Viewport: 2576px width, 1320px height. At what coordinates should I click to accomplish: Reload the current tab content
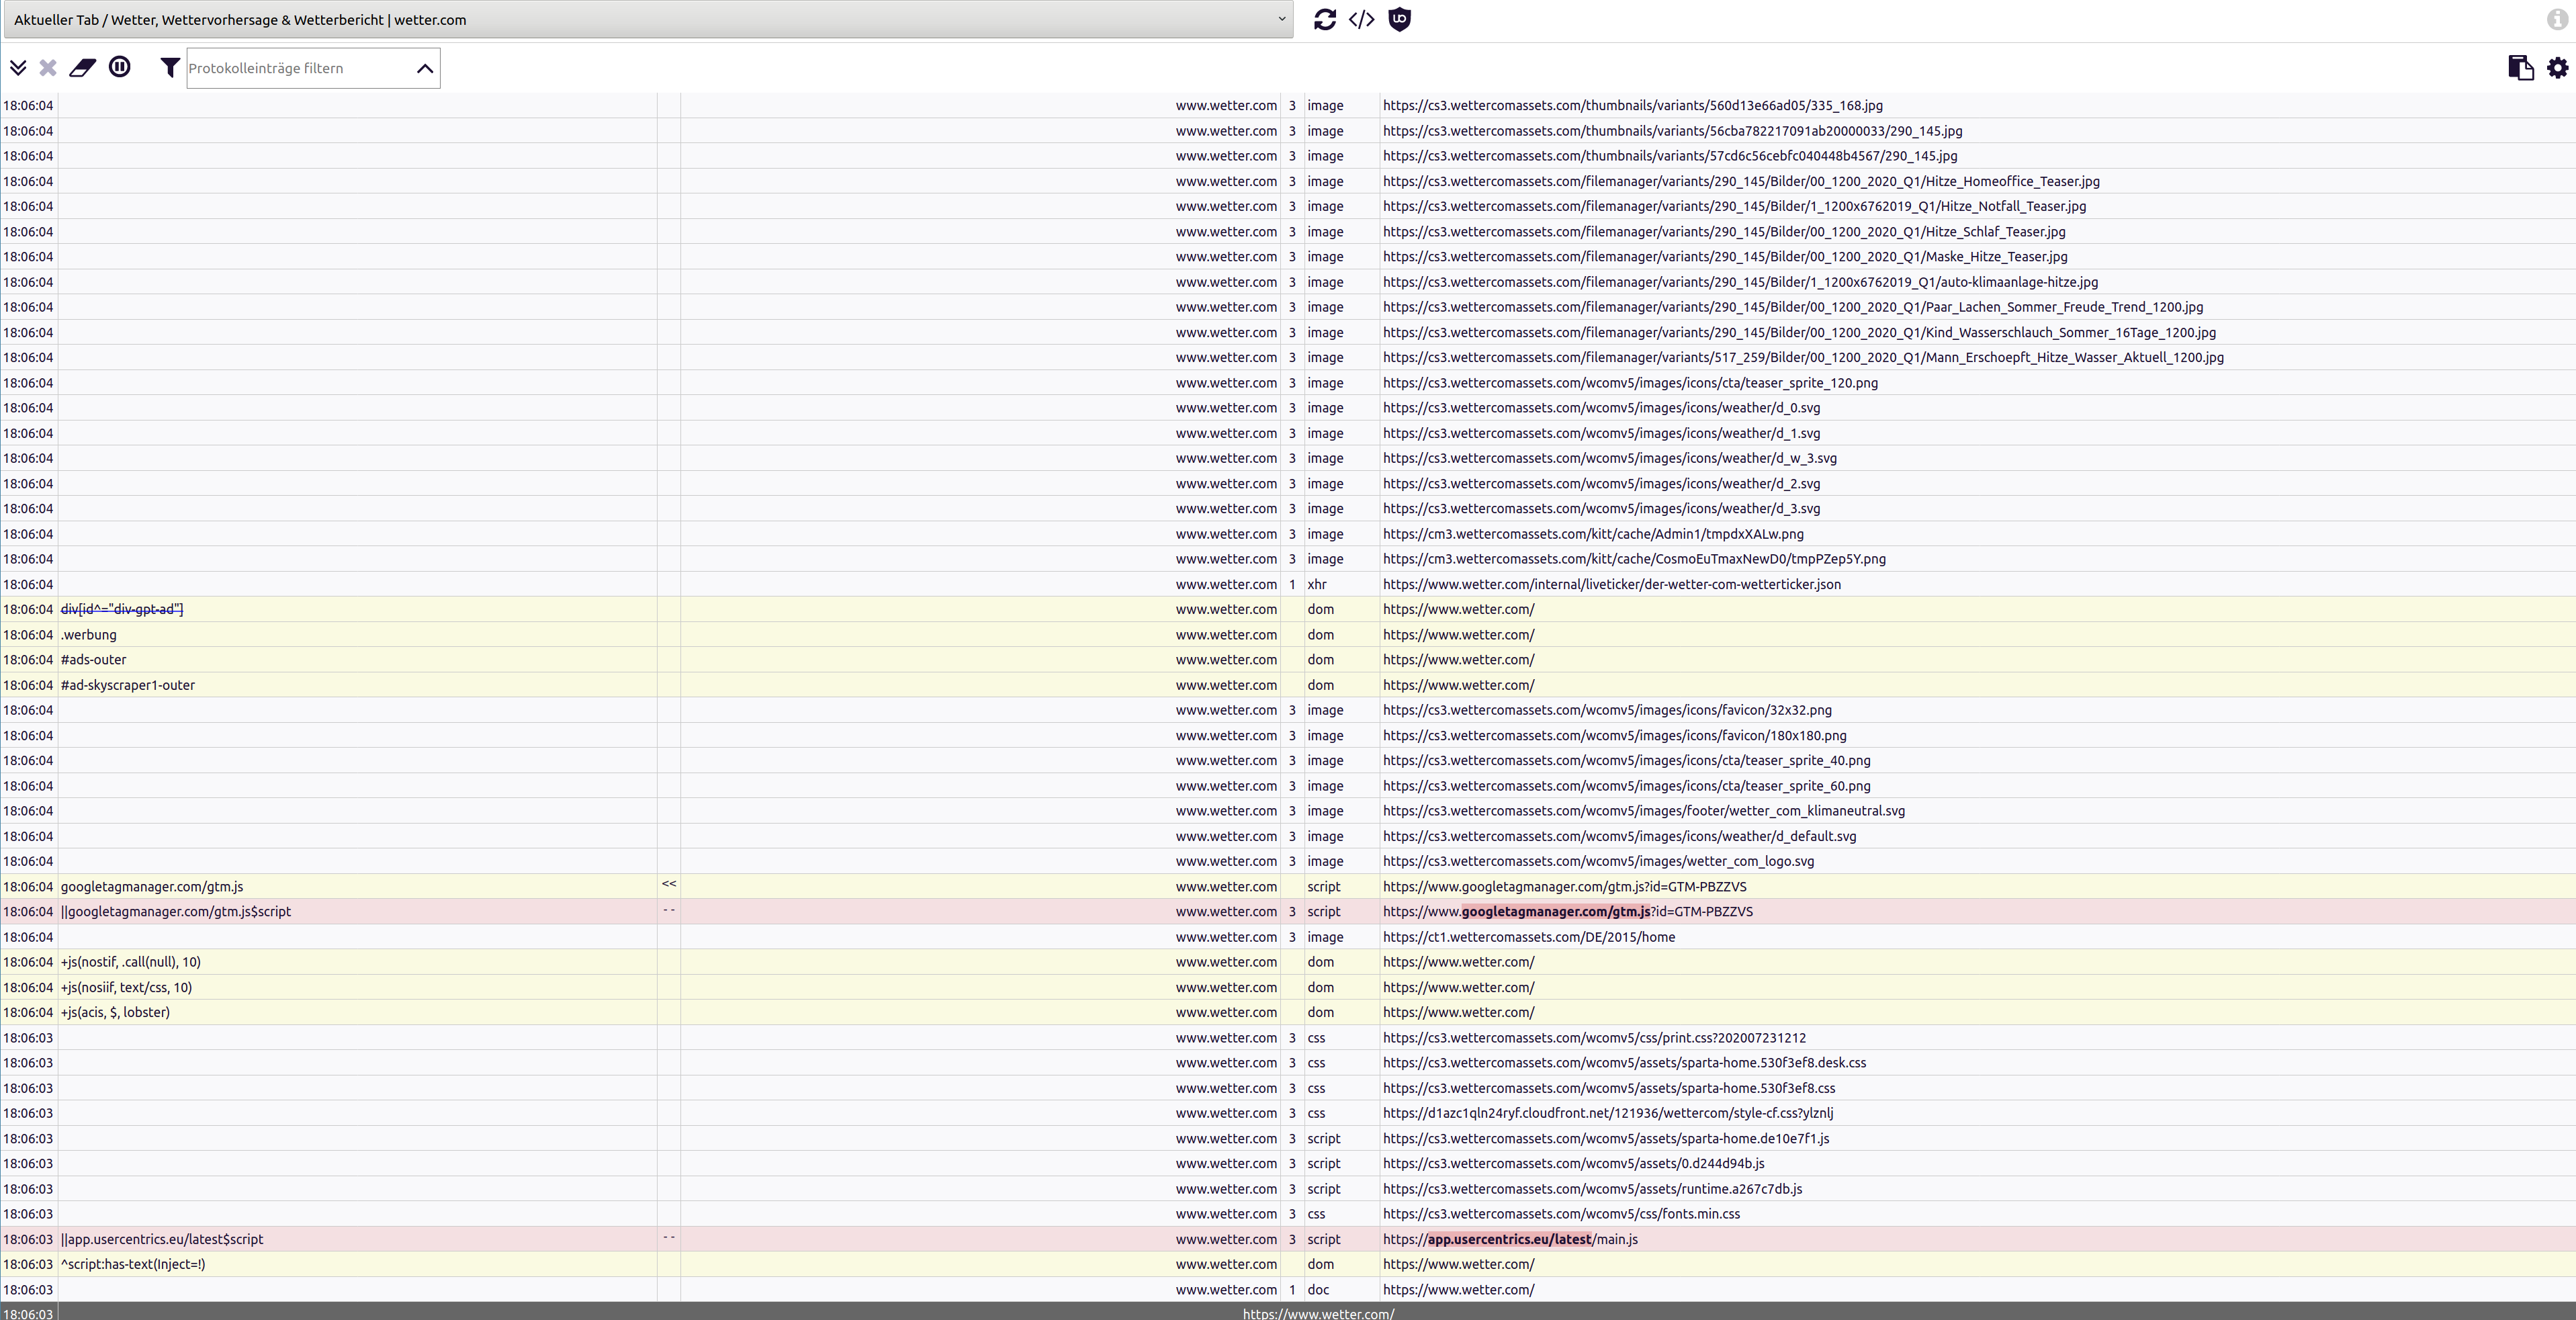coord(1324,20)
